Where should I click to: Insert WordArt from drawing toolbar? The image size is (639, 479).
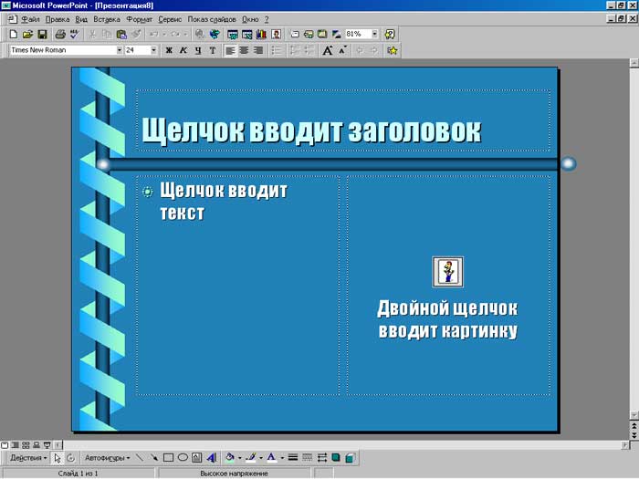click(x=212, y=458)
